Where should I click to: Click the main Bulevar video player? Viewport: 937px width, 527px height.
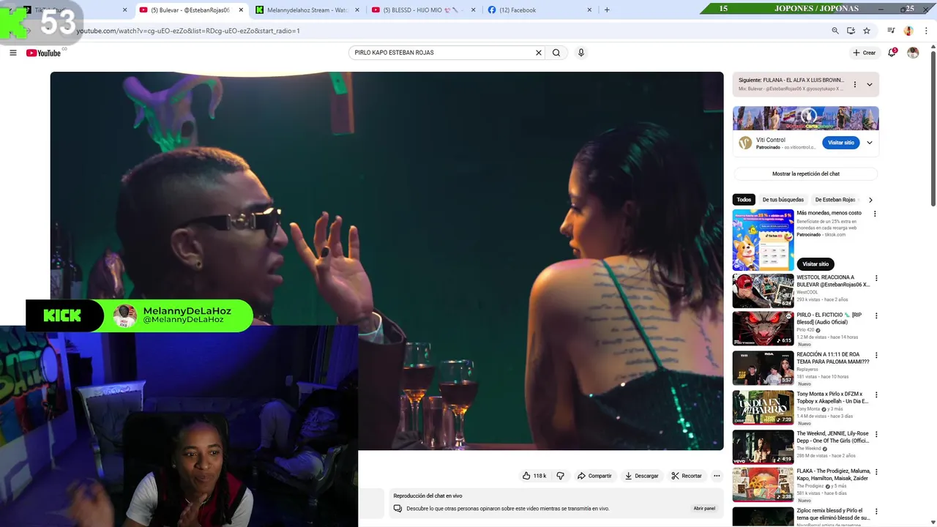pos(387,261)
